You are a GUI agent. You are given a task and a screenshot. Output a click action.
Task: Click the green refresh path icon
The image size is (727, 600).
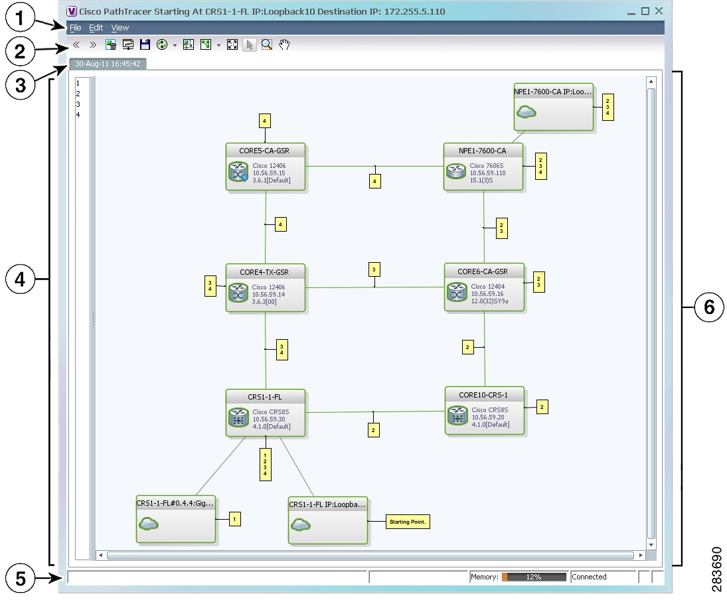point(162,44)
